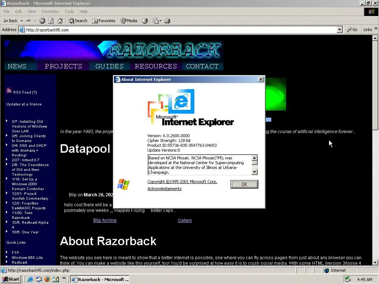The image size is (379, 284).
Task: Click the Start button
Action: (11, 280)
